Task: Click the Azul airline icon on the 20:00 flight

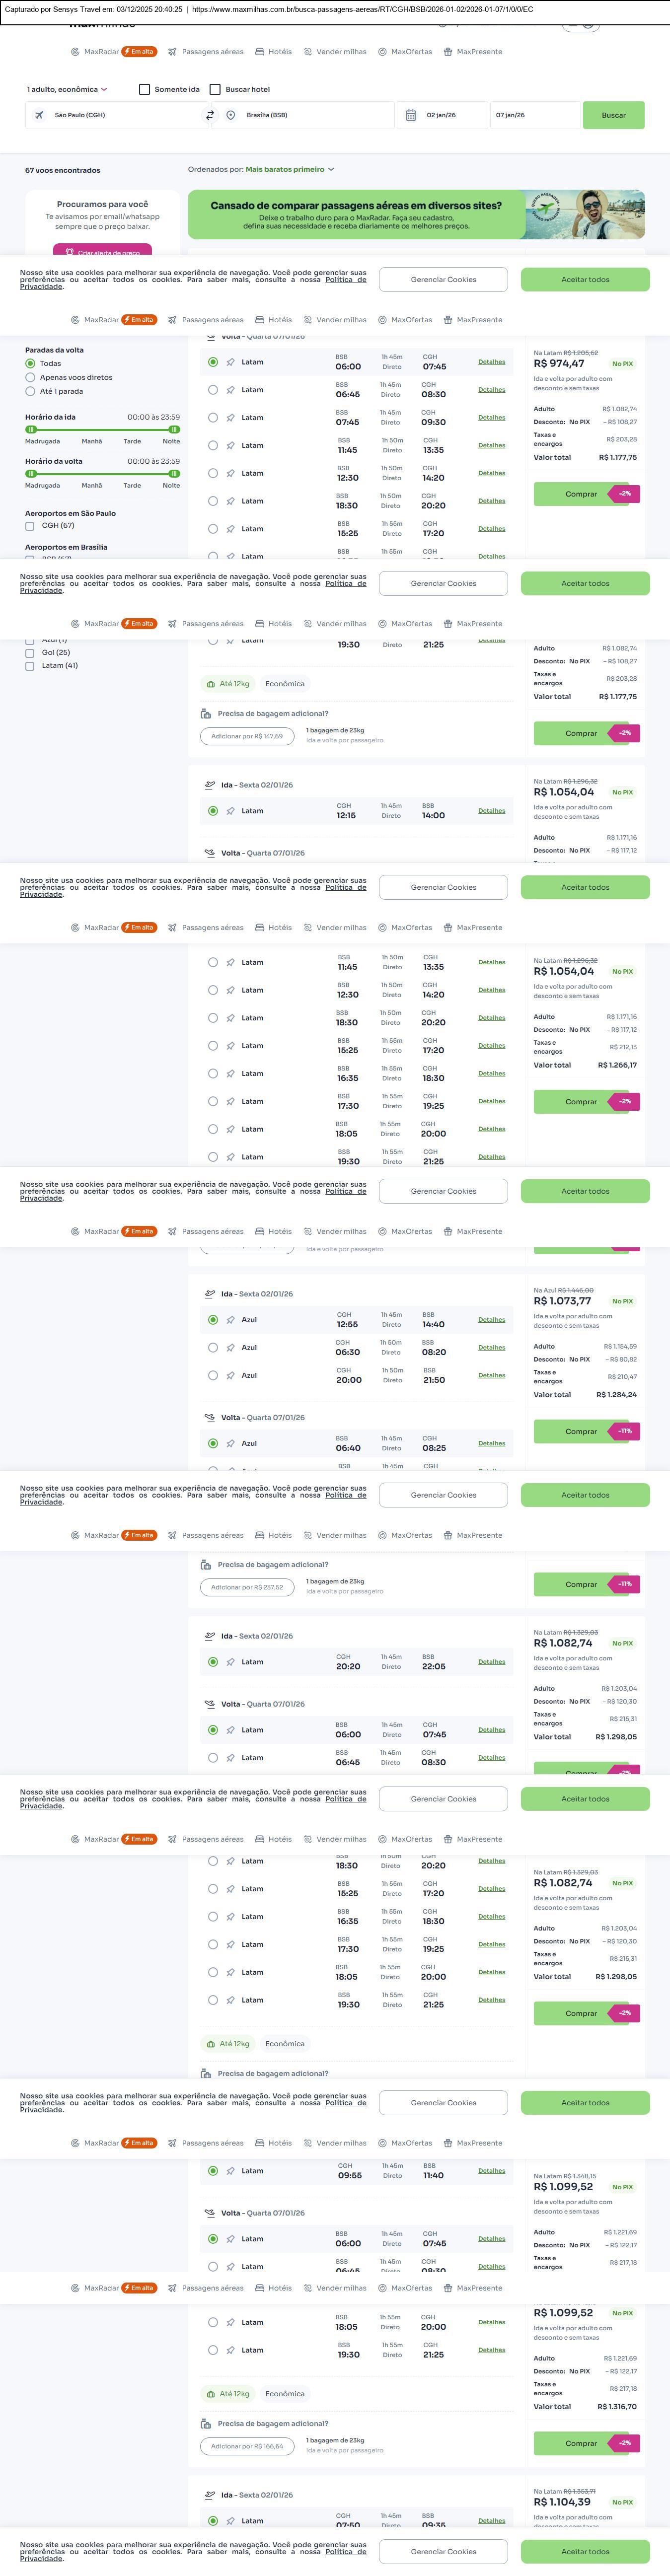Action: coord(231,1375)
